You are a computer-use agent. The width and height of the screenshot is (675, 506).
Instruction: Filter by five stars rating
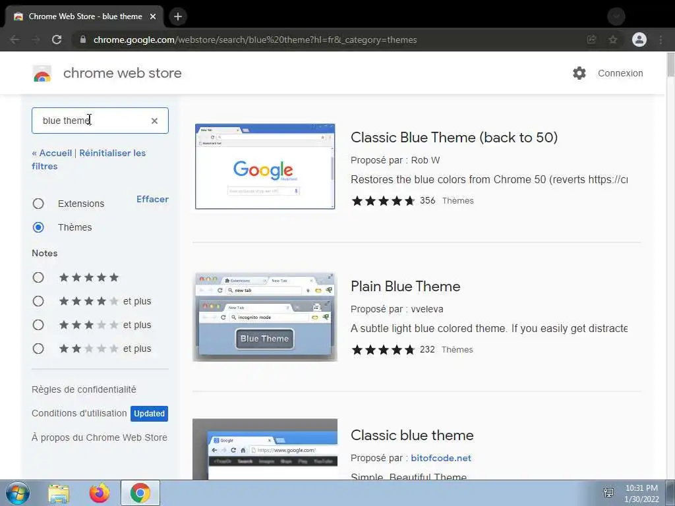38,277
